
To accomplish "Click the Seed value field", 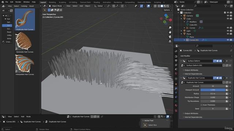I will tap(213, 109).
